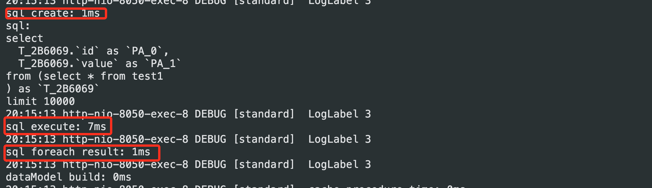The width and height of the screenshot is (652, 188).
Task: Click thread name above "sql foreach result"
Action: (x=125, y=139)
